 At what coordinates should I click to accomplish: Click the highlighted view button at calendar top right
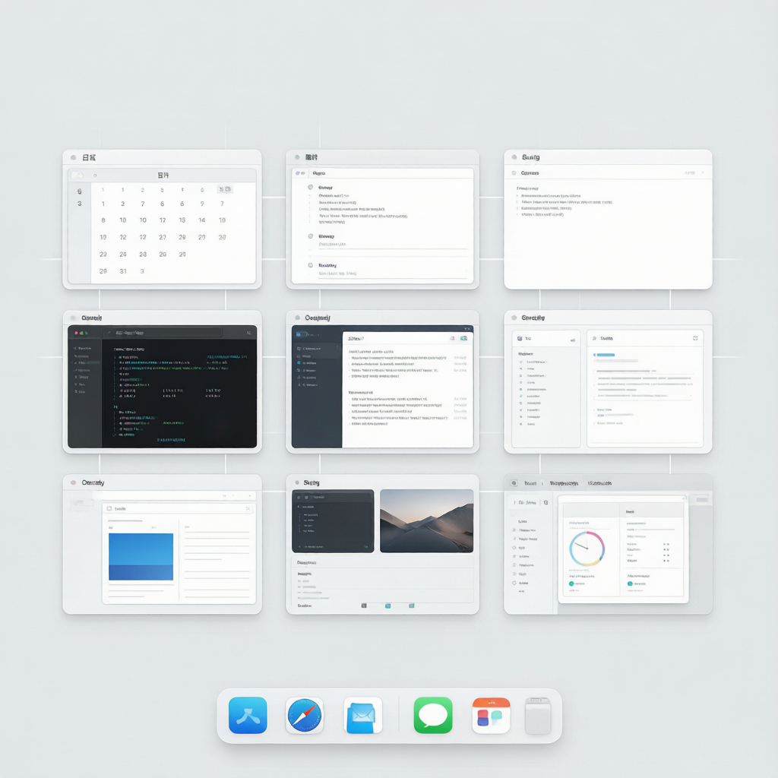(224, 189)
